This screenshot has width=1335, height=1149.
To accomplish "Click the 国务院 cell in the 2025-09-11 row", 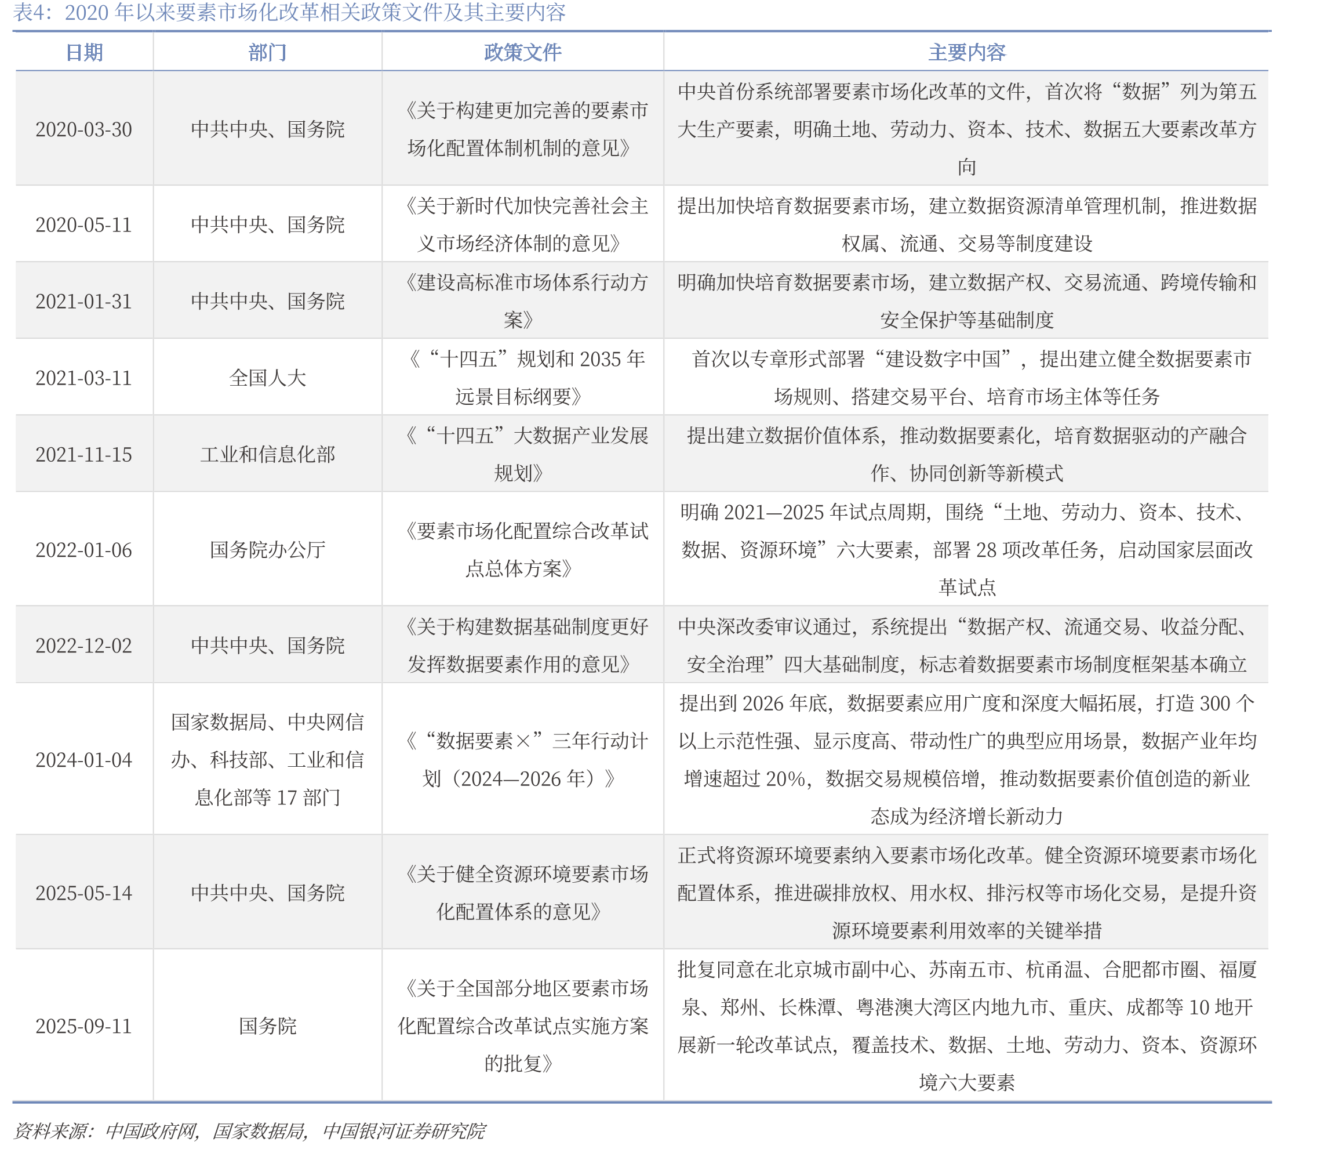I will click(x=267, y=1027).
